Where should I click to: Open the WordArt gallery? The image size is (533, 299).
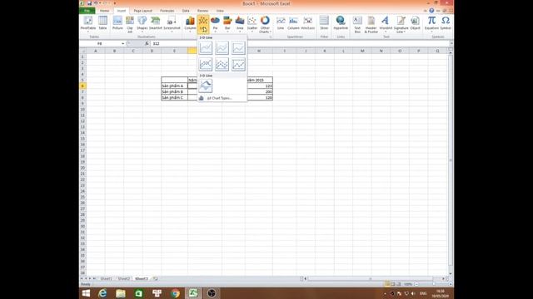pyautogui.click(x=386, y=24)
